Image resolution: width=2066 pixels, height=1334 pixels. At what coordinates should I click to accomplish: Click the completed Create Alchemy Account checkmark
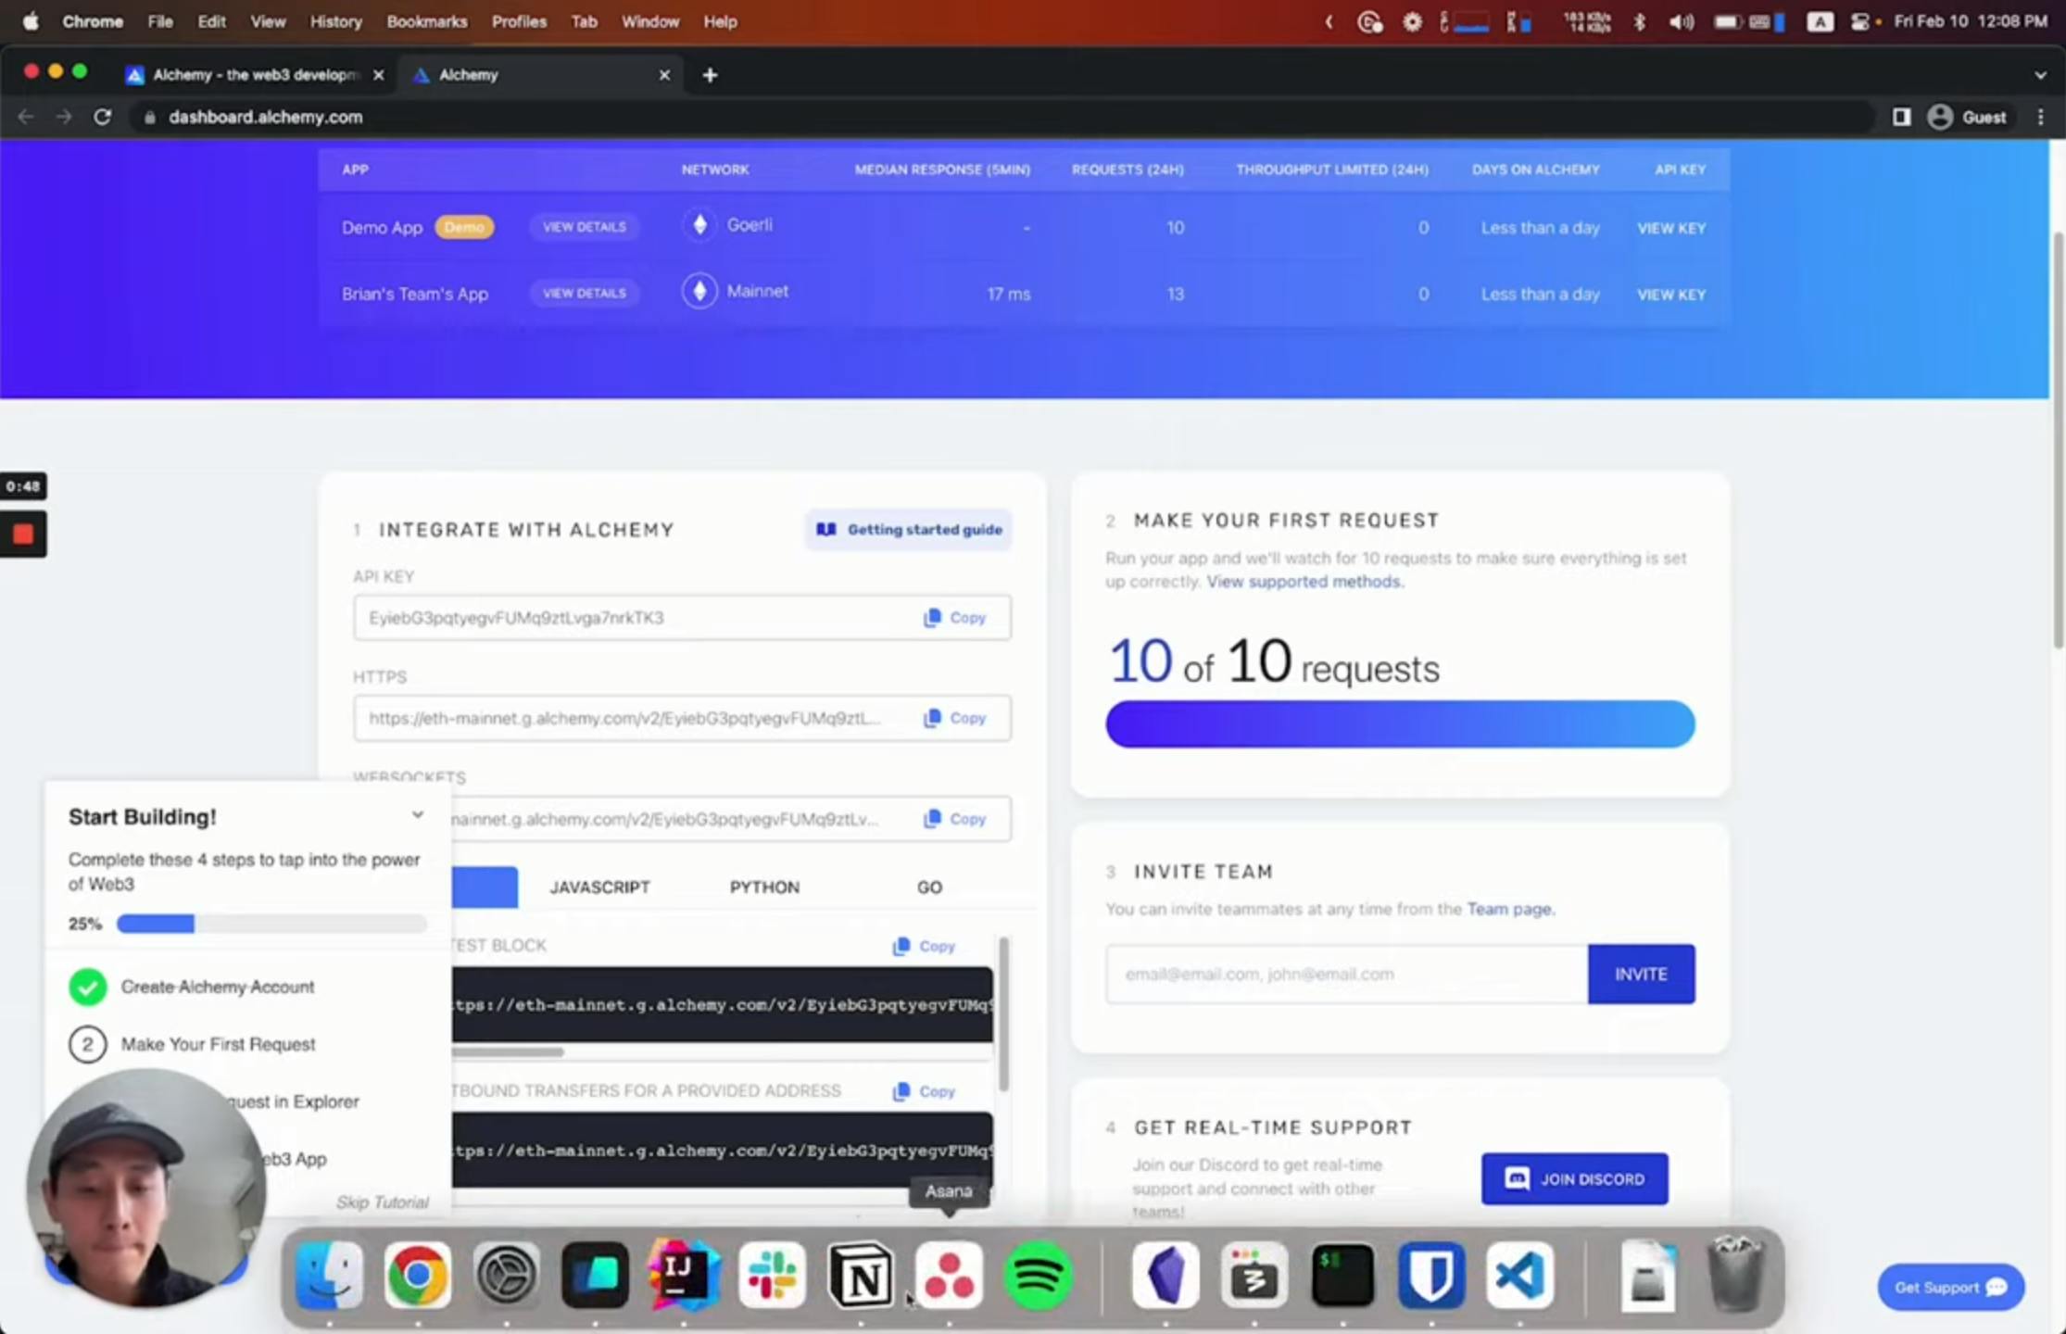tap(88, 987)
